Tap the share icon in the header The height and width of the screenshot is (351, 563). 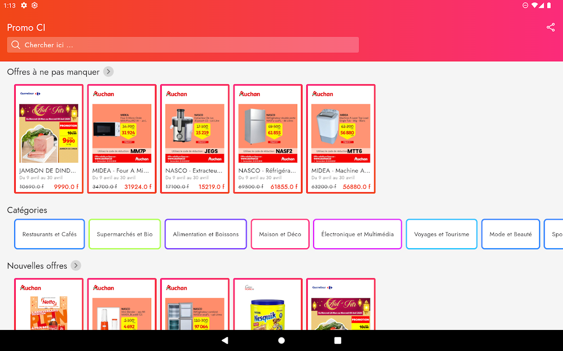coord(551,28)
